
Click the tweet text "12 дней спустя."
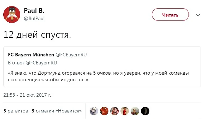[x=37, y=35]
